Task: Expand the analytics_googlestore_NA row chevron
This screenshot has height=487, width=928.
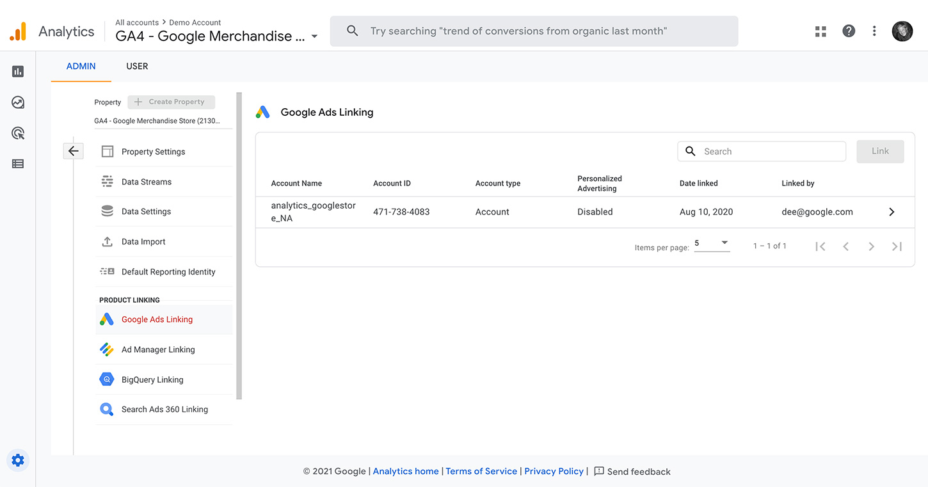Action: [892, 212]
